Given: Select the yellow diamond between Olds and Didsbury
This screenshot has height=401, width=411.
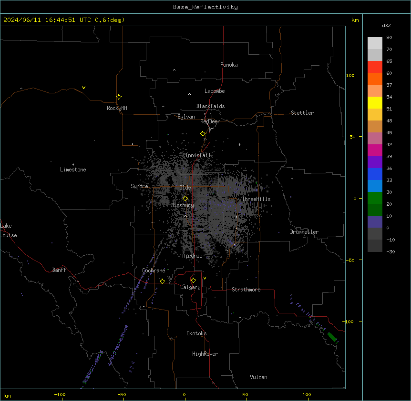Looking at the screenshot, I should click(185, 199).
